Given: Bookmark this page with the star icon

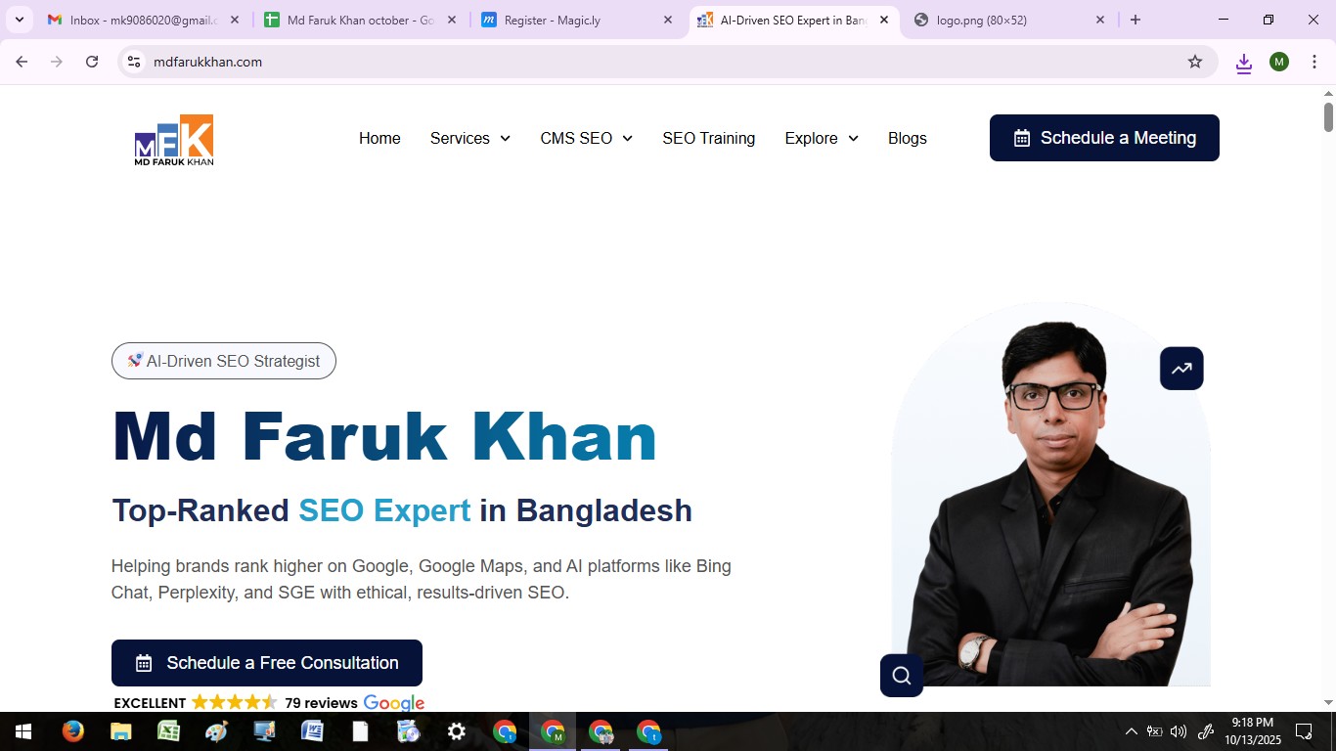Looking at the screenshot, I should tap(1195, 62).
